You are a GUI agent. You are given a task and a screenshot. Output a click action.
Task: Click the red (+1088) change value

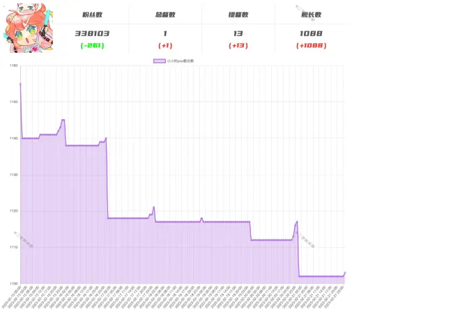(311, 45)
